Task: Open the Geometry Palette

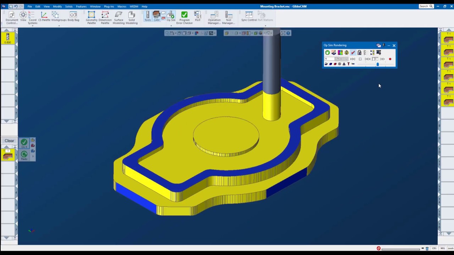Action: click(92, 17)
